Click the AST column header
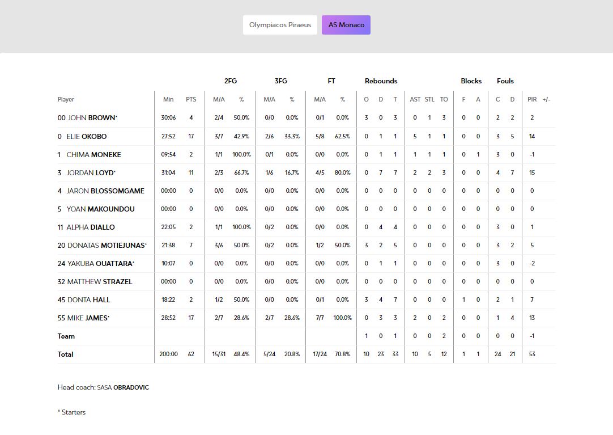Viewport: 613px width, 435px height. 415,99
